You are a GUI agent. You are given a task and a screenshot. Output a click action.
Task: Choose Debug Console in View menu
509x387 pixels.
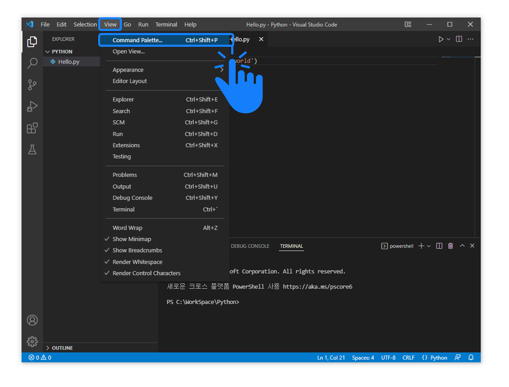pos(165,198)
